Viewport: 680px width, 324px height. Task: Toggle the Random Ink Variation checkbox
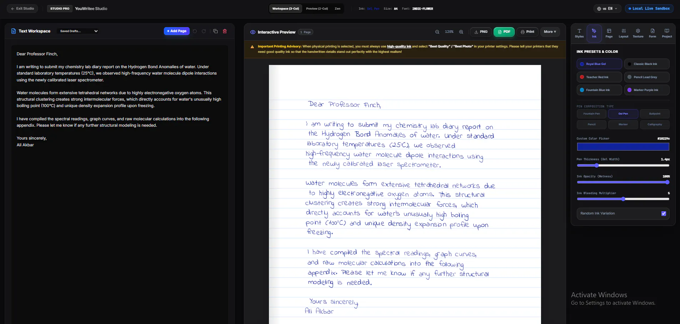(x=664, y=213)
